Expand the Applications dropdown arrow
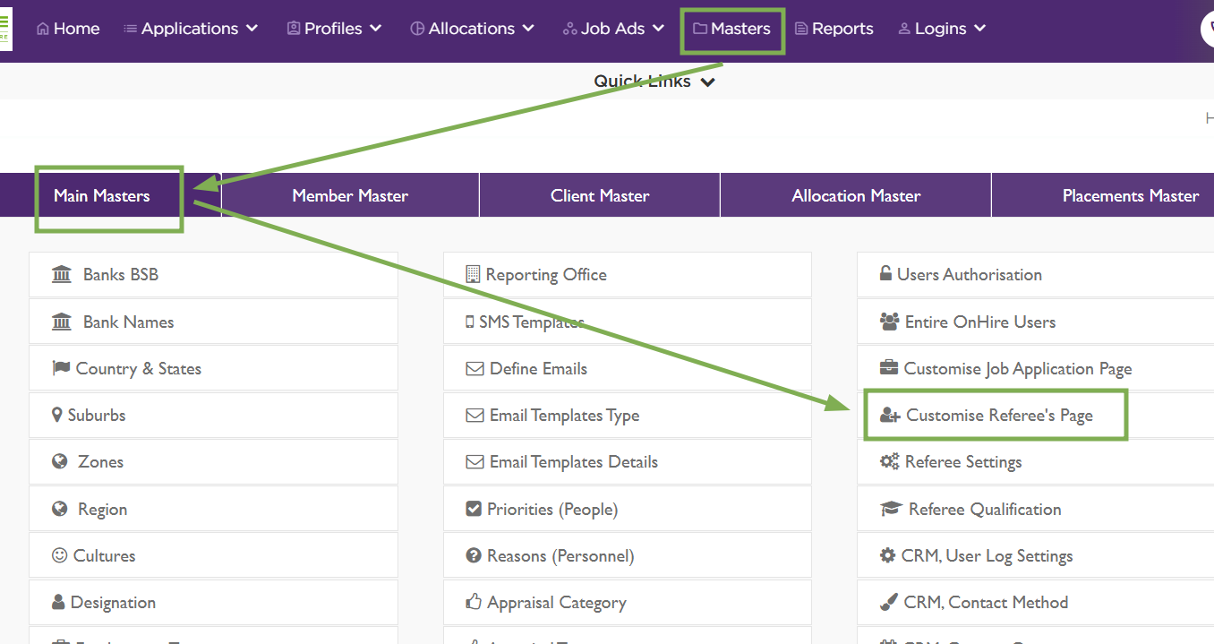 click(252, 29)
